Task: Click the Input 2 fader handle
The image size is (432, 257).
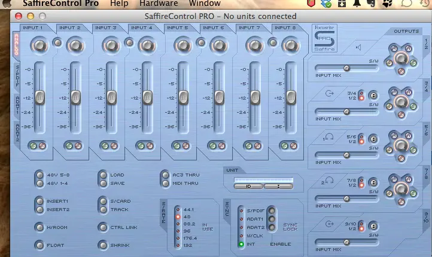Action: pos(76,97)
